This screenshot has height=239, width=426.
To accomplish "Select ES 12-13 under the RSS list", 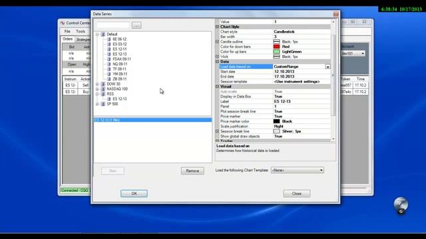I will pyautogui.click(x=120, y=99).
